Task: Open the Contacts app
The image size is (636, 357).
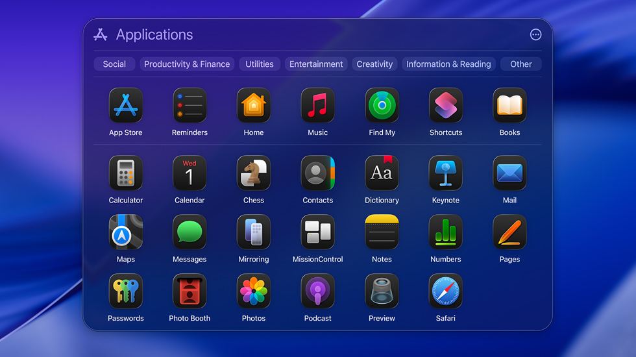Action: click(317, 173)
